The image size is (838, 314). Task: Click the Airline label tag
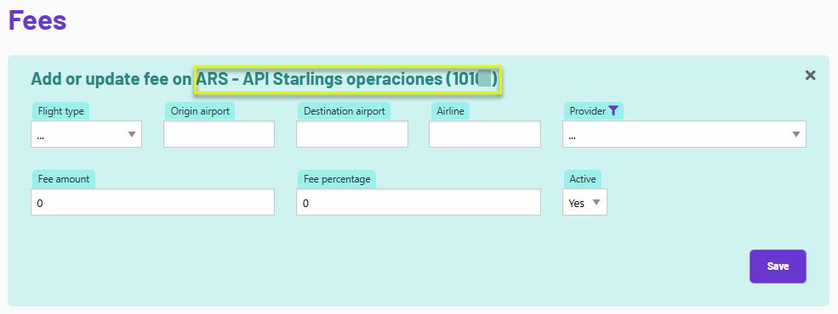pyautogui.click(x=450, y=111)
